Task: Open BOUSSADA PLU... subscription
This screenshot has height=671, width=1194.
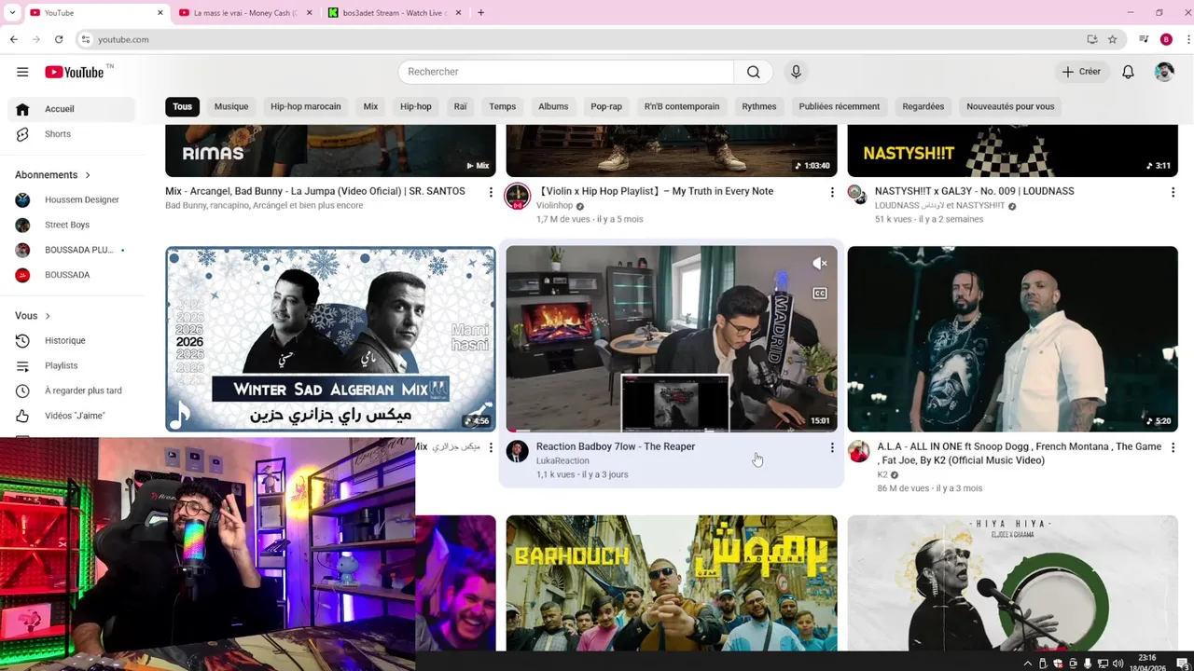Action: [x=71, y=251]
